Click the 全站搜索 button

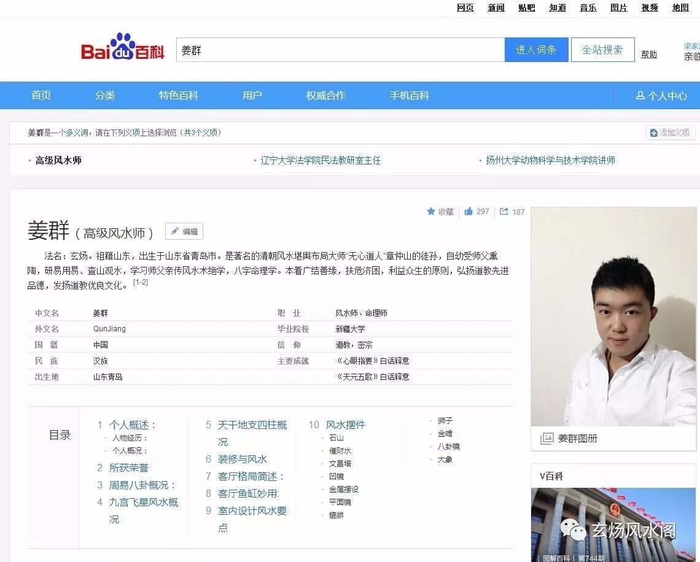[603, 50]
